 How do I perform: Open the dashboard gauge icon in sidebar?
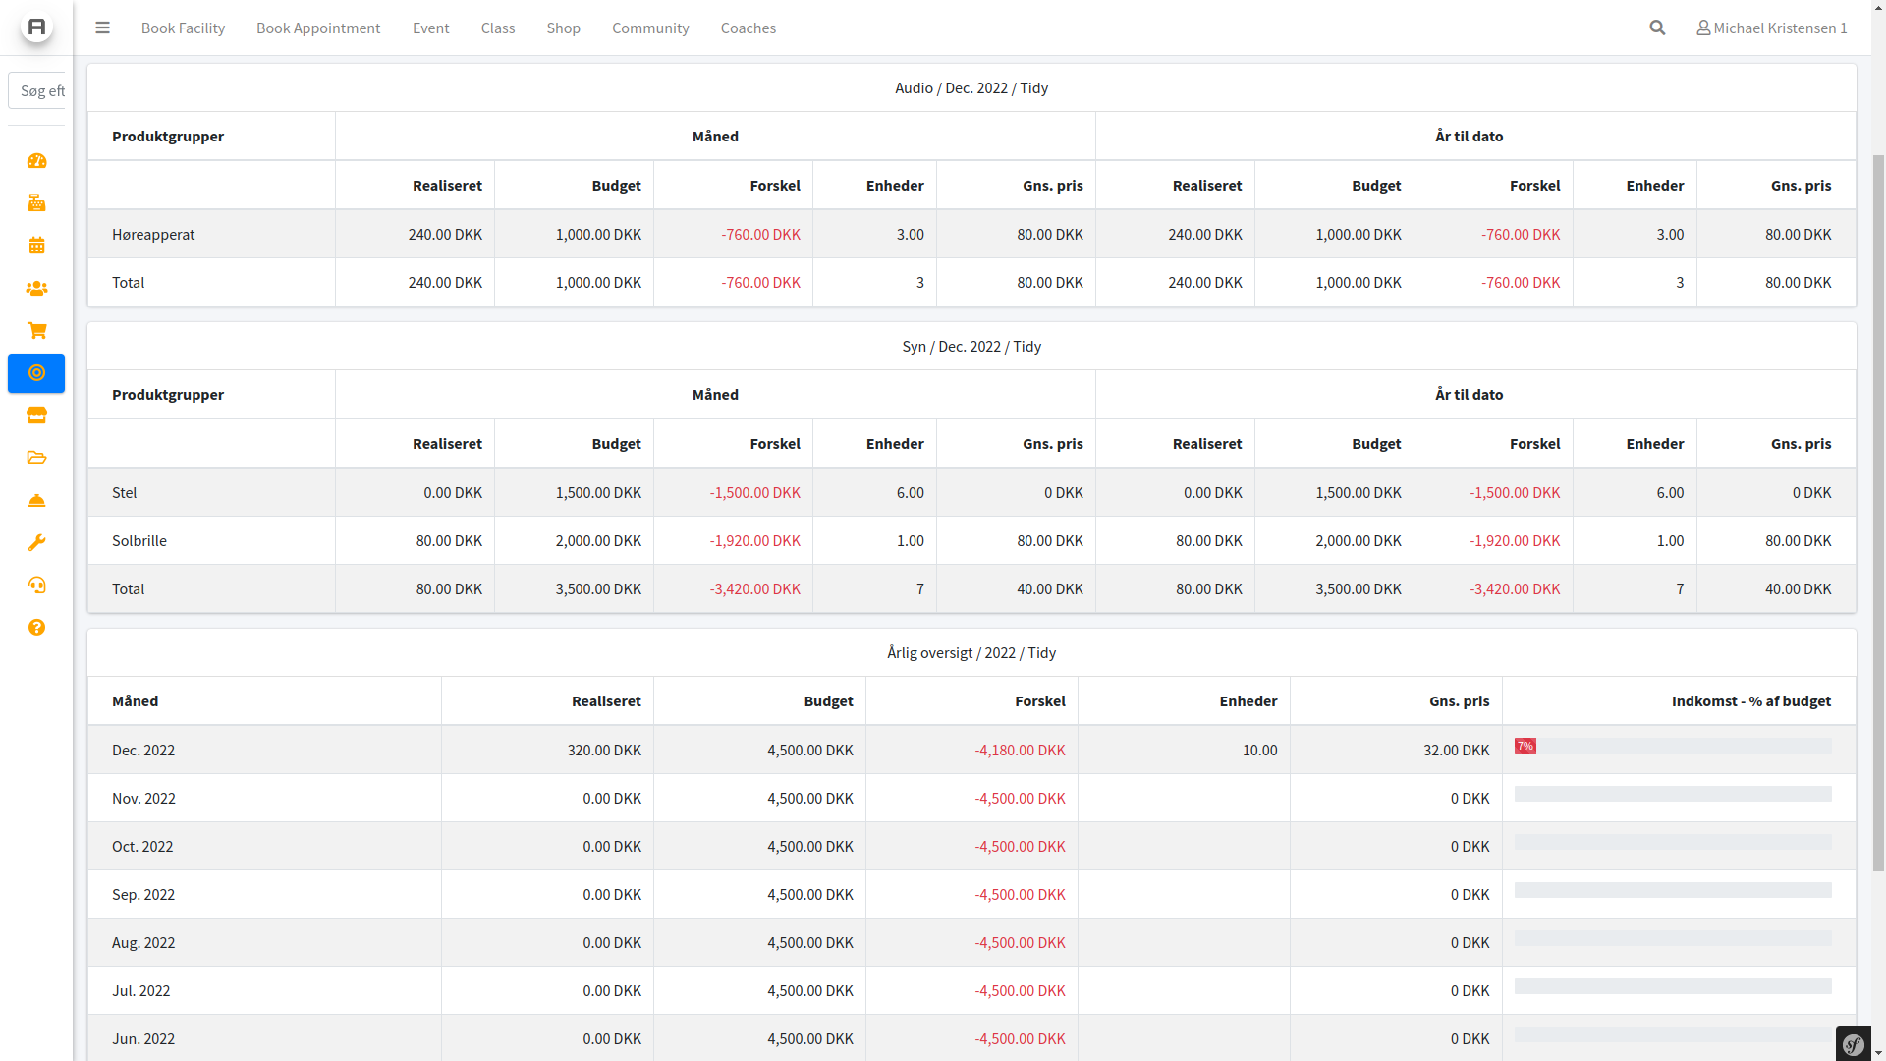36,161
